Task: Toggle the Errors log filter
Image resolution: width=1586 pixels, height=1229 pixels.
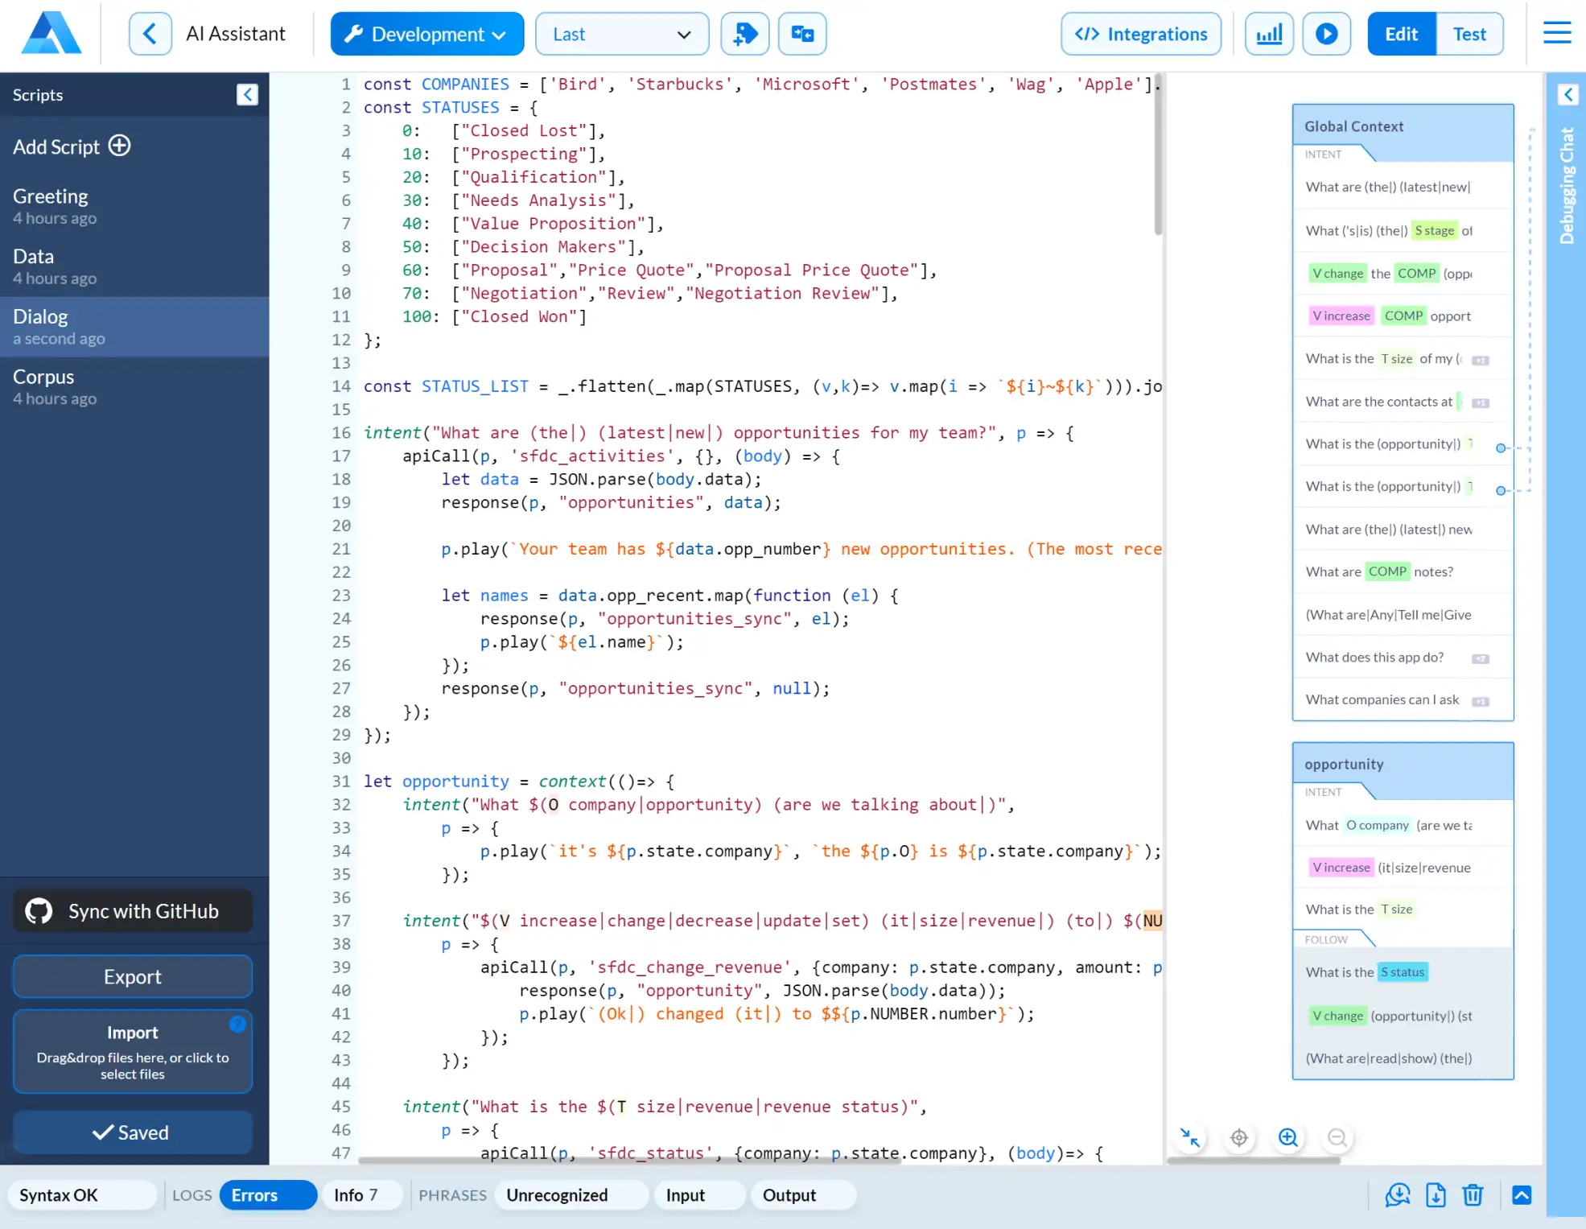Action: pyautogui.click(x=268, y=1195)
